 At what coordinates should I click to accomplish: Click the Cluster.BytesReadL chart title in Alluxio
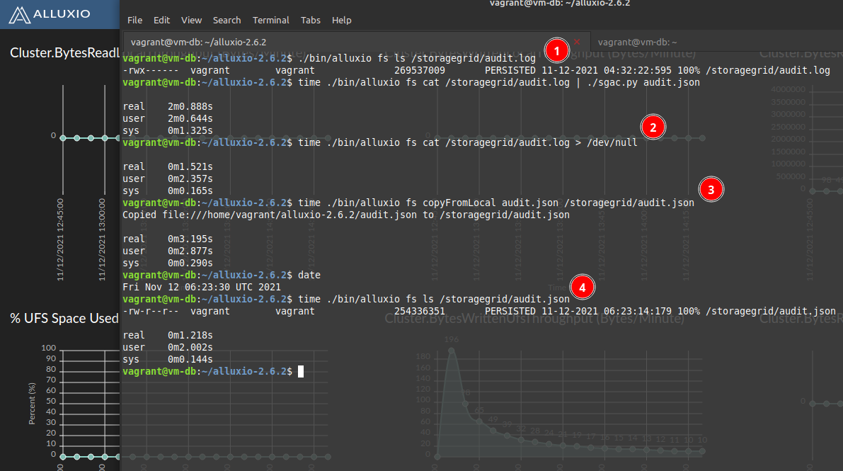click(64, 52)
